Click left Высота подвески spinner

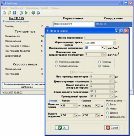coord(75,115)
